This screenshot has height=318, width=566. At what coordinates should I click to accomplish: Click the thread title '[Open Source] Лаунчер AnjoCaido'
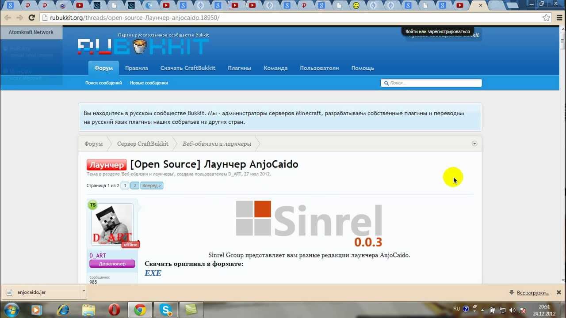(x=214, y=164)
